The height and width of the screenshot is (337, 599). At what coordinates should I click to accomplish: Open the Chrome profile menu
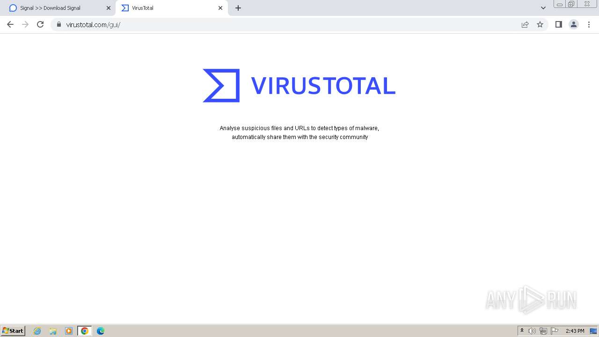coord(574,24)
